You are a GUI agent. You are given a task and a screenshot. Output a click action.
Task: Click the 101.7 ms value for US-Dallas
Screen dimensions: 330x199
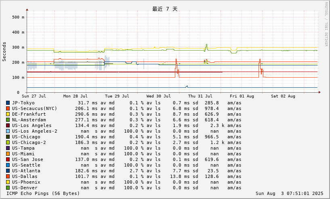(86, 176)
